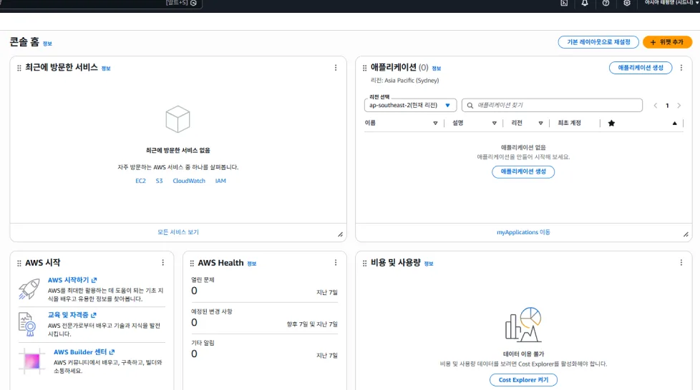This screenshot has width=700, height=390.
Task: Click 애플리케이션 생성 button in empty table
Action: pos(523,171)
